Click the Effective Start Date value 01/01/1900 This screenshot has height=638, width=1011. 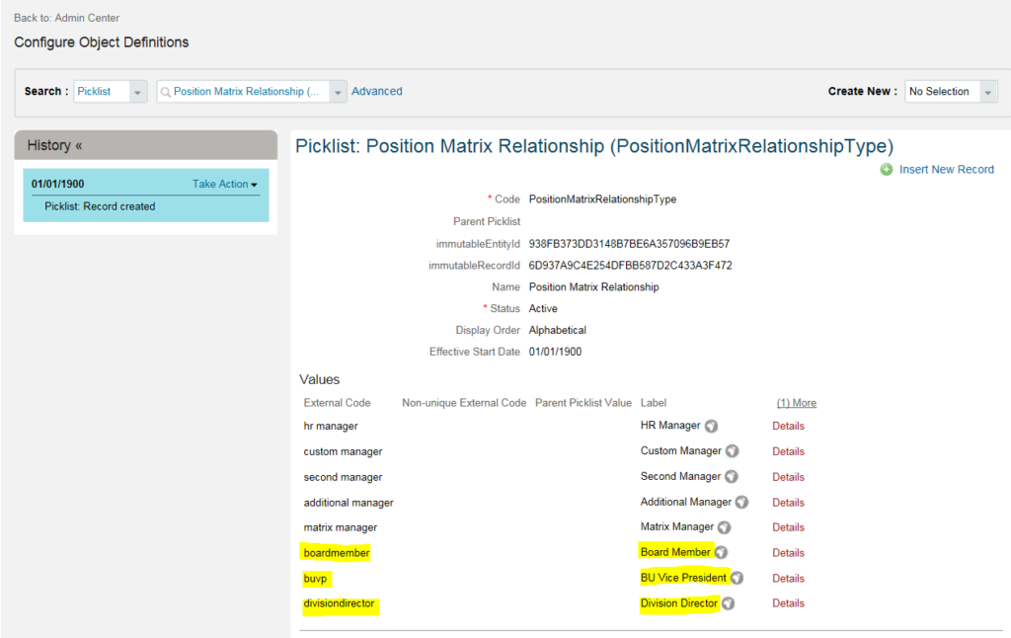point(555,352)
